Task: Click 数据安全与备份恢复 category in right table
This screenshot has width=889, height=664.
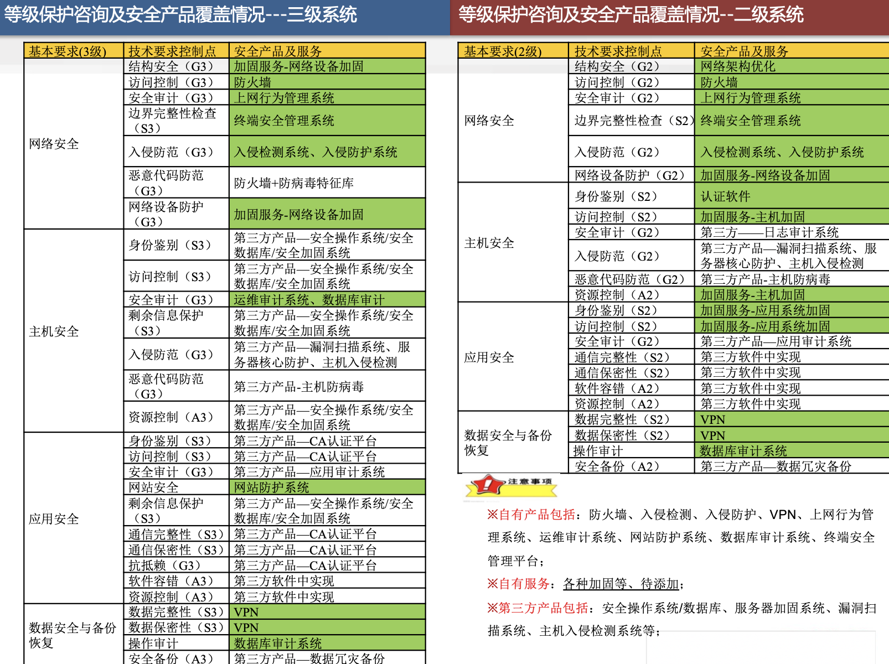Action: [513, 443]
